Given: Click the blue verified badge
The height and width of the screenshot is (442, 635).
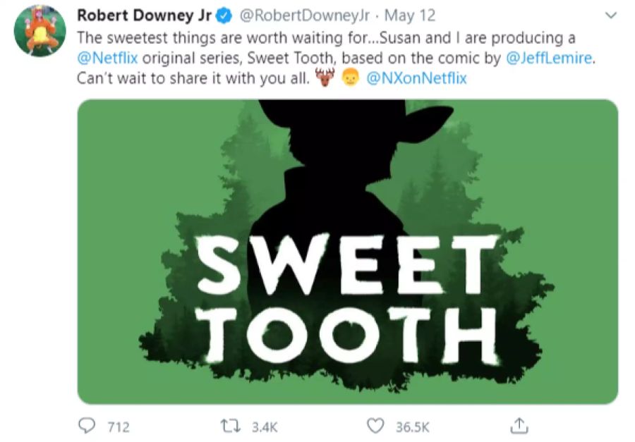Looking at the screenshot, I should (223, 15).
